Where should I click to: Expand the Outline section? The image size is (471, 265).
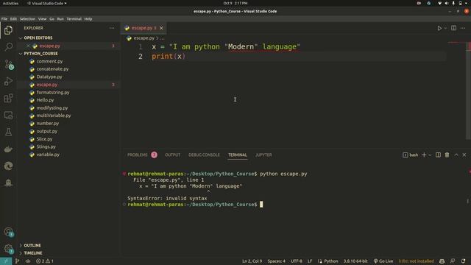pyautogui.click(x=32, y=245)
